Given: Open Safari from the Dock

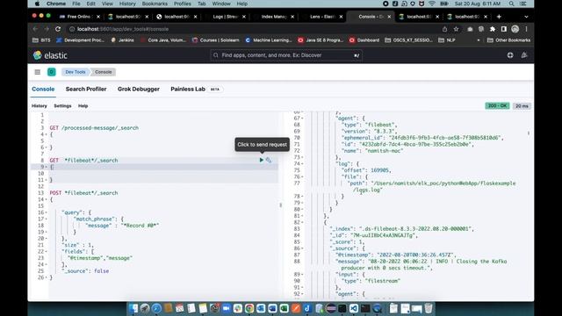Looking at the screenshot, I should click(x=156, y=308).
